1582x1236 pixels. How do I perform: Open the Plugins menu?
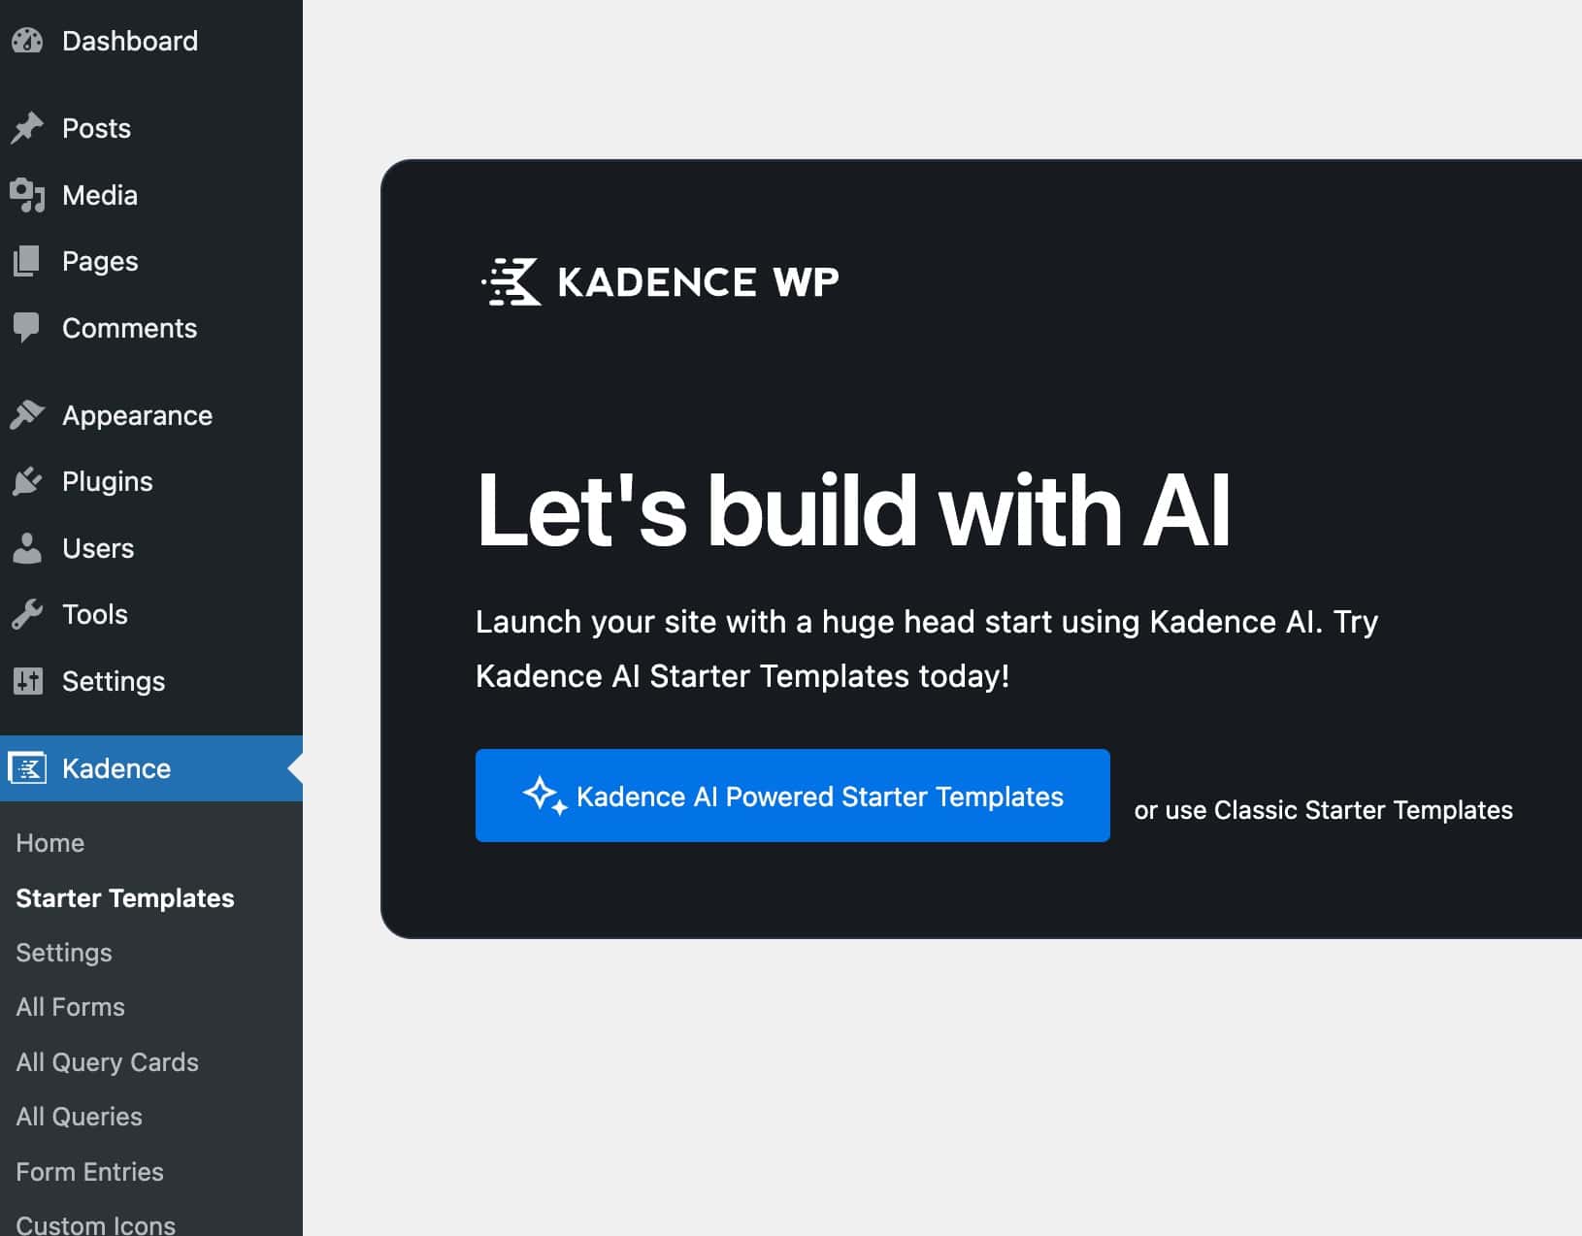[151, 481]
